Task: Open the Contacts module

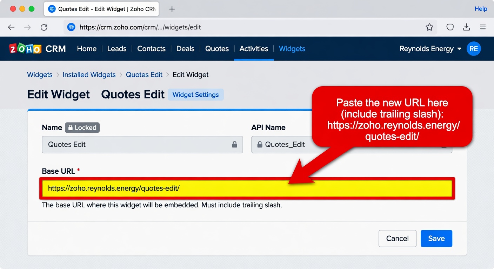Action: tap(151, 49)
